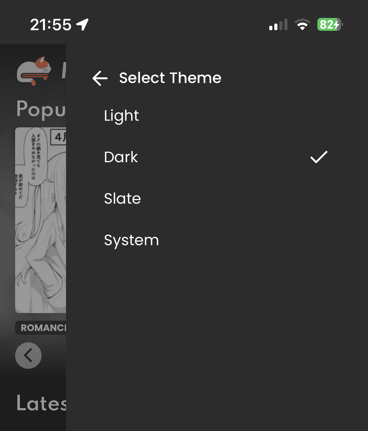Tap the partly hidden title beside the logo
368x431 pixels.
[64, 70]
